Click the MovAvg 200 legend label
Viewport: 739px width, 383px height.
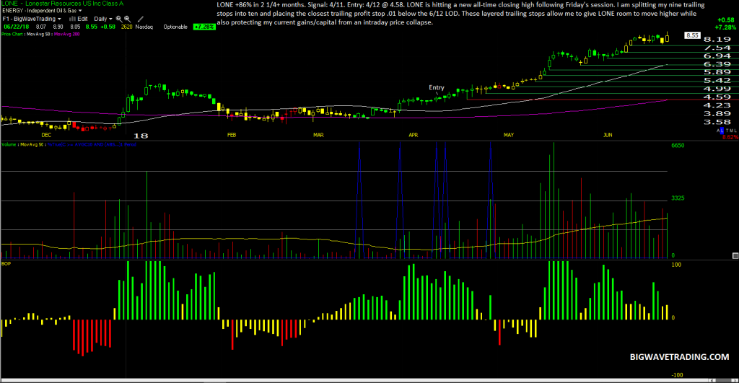pyautogui.click(x=67, y=34)
